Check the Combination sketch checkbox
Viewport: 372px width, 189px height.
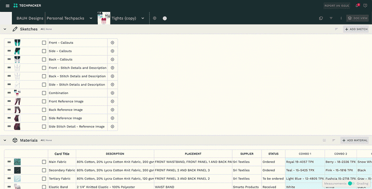click(x=44, y=93)
